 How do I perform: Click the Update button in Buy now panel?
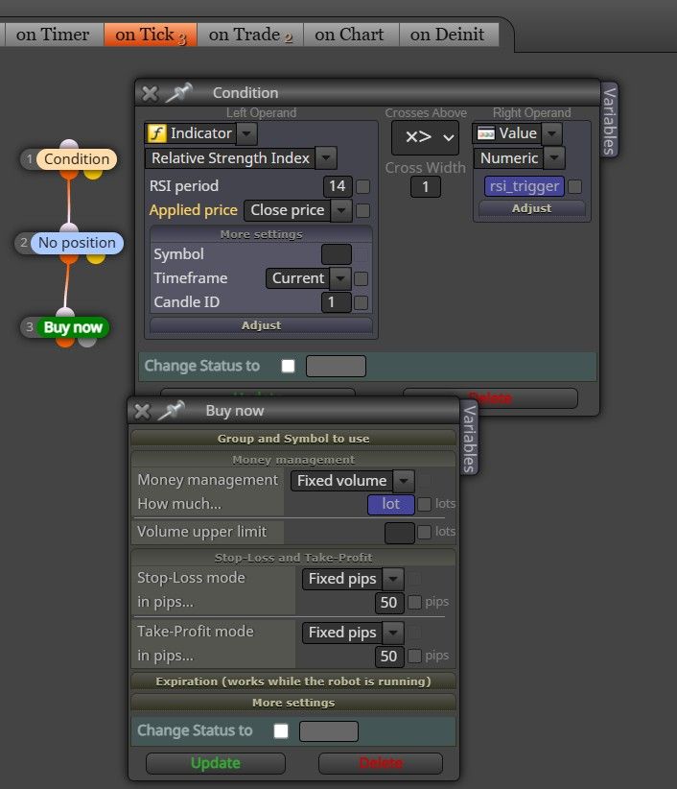pos(216,763)
